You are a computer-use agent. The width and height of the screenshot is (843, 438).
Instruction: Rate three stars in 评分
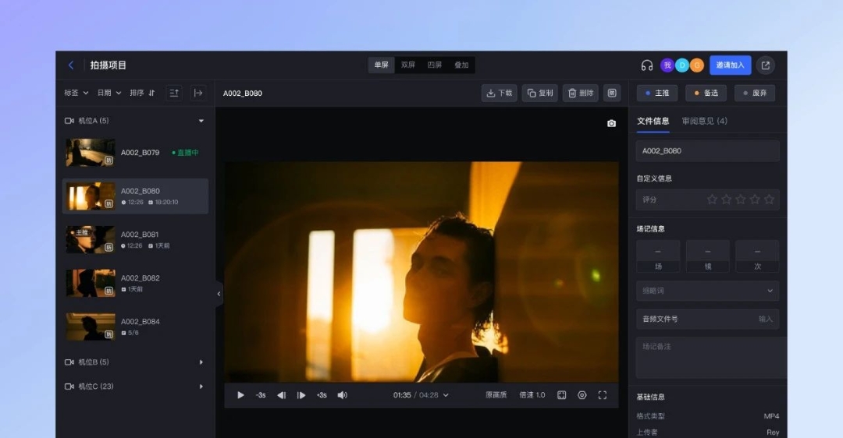coord(740,200)
